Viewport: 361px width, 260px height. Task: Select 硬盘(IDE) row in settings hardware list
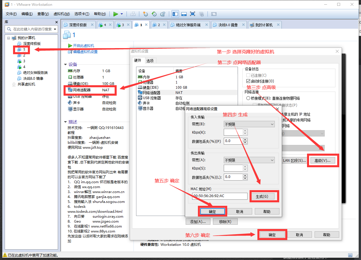point(186,88)
